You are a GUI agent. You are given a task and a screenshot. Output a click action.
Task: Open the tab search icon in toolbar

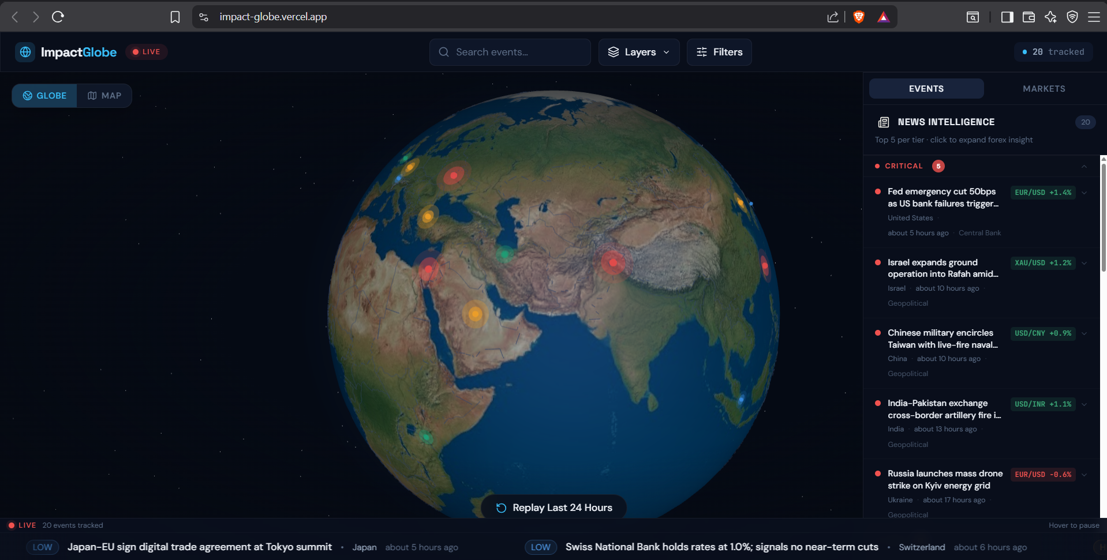(x=973, y=17)
